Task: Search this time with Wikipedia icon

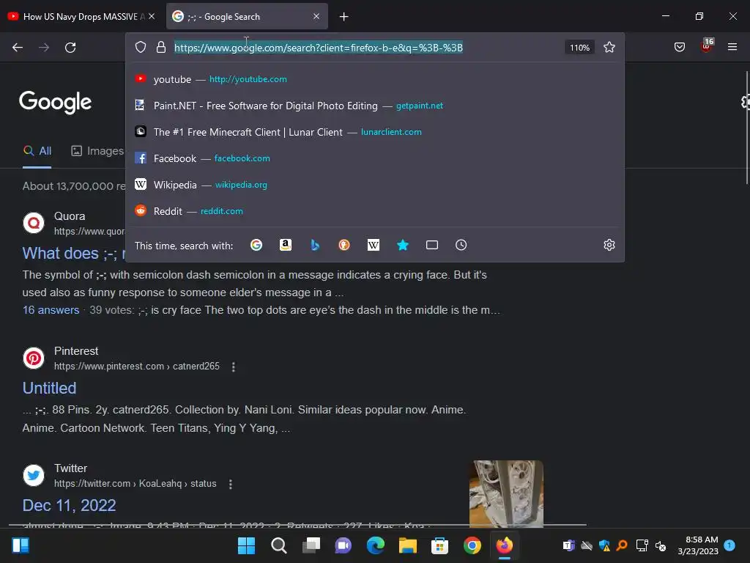Action: tap(373, 245)
